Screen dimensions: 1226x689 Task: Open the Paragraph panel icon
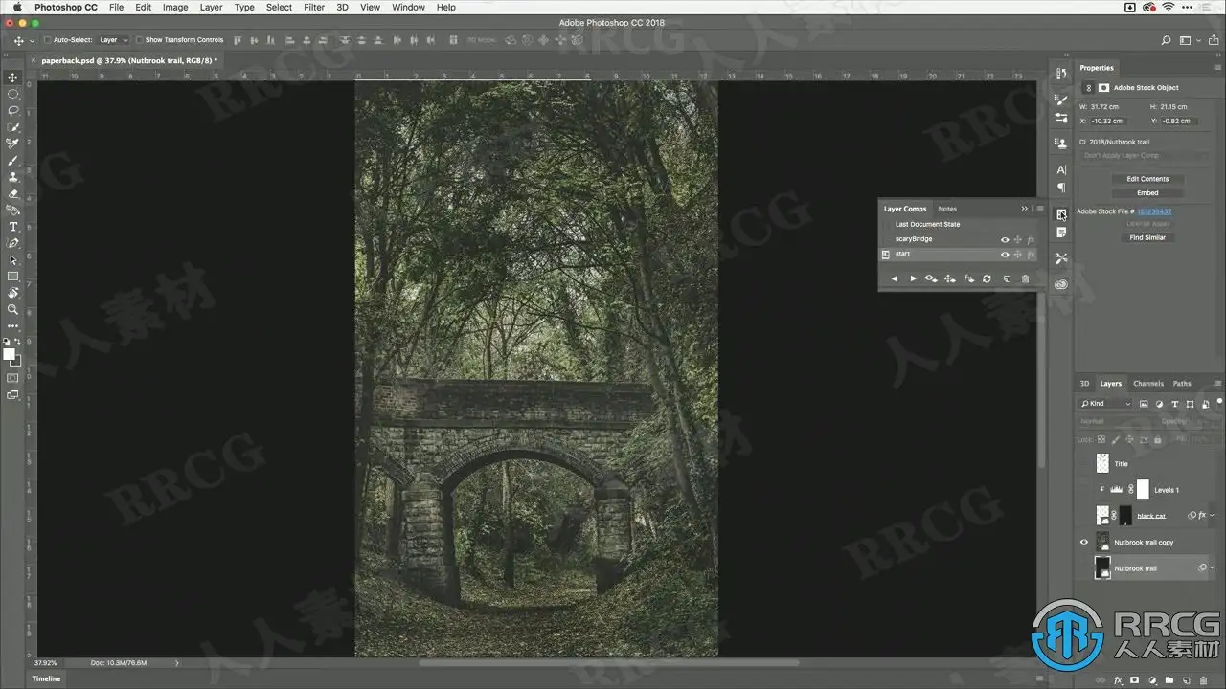tap(1061, 188)
